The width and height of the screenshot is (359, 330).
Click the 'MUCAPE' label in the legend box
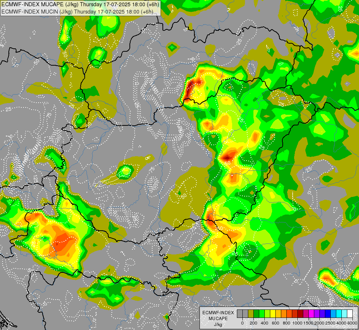(x=218, y=319)
